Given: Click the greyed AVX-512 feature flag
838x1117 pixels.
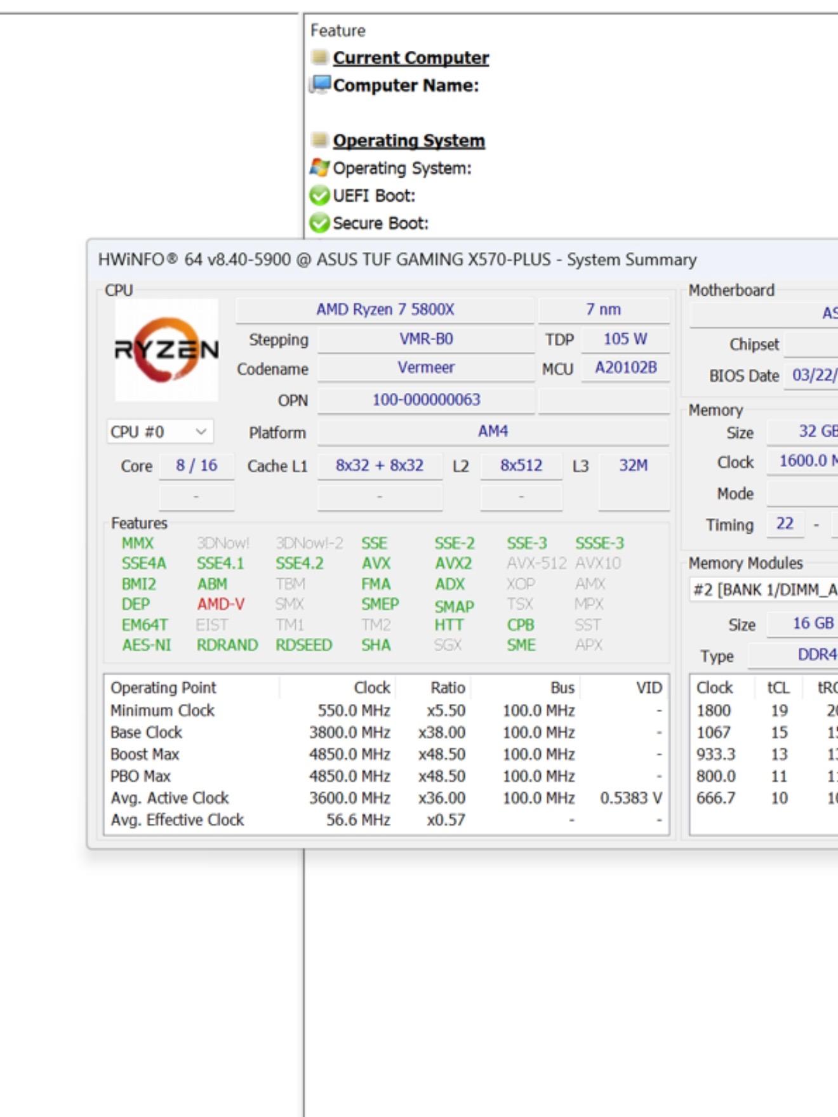Looking at the screenshot, I should pyautogui.click(x=536, y=564).
